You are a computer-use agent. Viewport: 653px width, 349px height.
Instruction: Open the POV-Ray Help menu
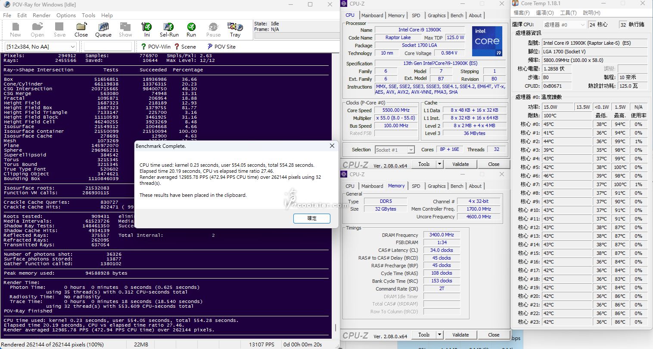107,15
